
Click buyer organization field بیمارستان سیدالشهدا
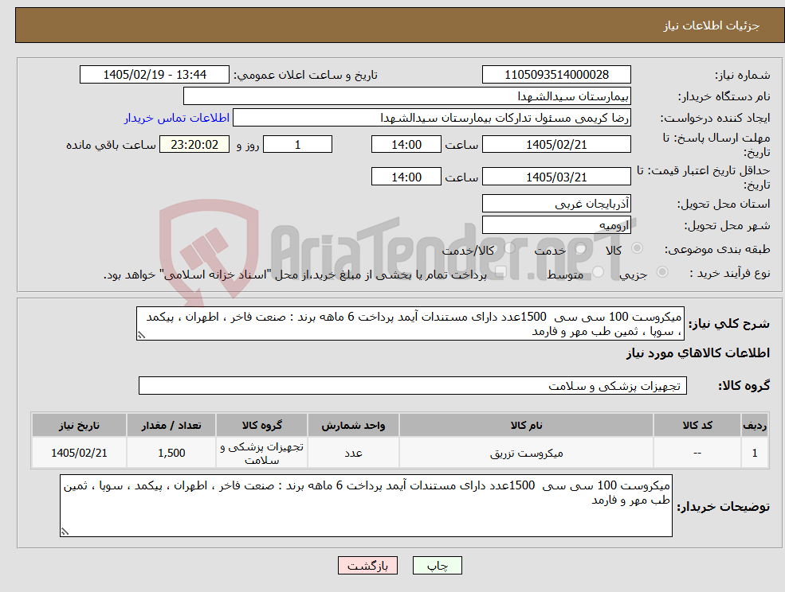407,96
